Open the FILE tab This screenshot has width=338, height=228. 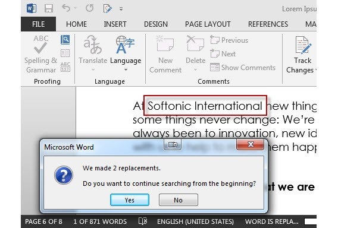(38, 24)
